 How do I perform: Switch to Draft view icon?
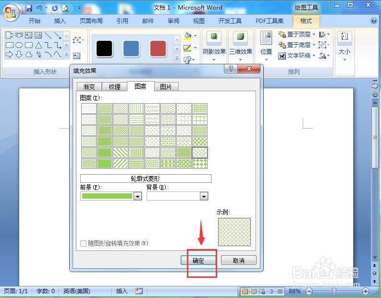pos(280,291)
